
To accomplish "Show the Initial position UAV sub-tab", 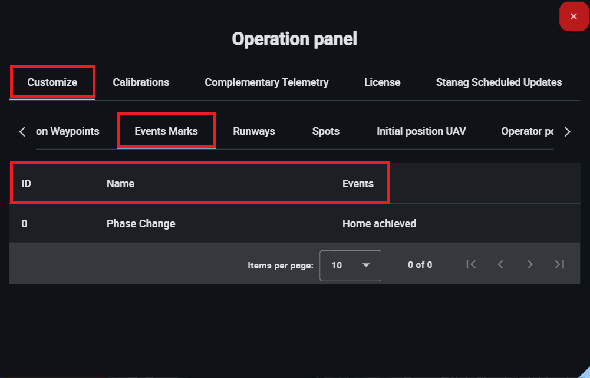I will pyautogui.click(x=421, y=131).
